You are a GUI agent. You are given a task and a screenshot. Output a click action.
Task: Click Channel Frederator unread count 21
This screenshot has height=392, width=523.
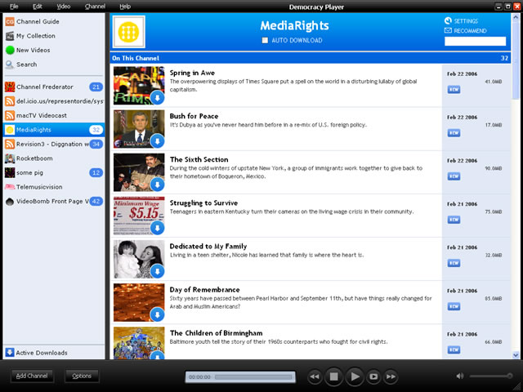[x=96, y=87]
